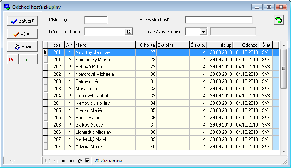Click the Číslo izby input field
291x168 pixels.
[96, 20]
